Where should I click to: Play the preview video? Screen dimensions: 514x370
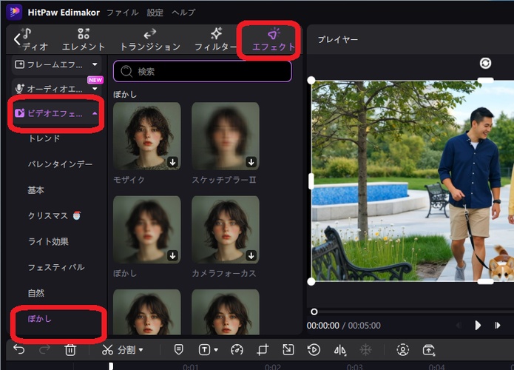click(478, 325)
